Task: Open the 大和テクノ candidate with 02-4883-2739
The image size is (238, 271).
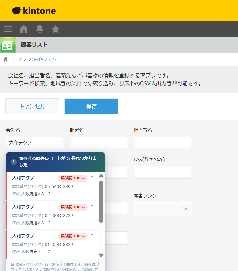Action: click(x=52, y=215)
